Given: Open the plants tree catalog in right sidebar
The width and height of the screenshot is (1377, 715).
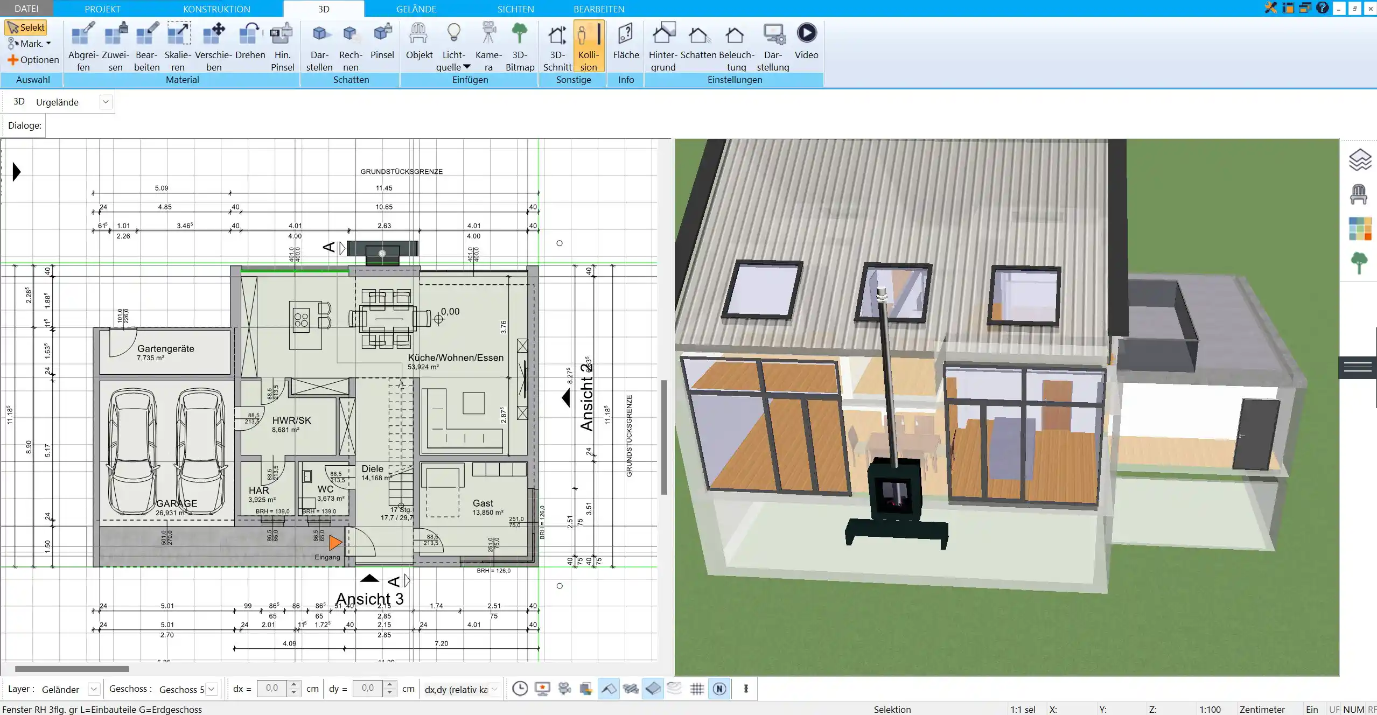Looking at the screenshot, I should [x=1359, y=263].
